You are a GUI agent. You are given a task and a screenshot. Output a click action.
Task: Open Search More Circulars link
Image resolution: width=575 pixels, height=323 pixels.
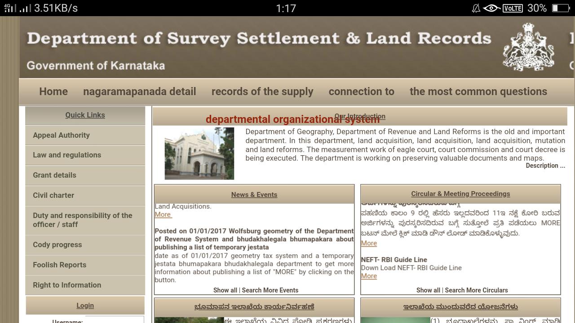pos(476,290)
